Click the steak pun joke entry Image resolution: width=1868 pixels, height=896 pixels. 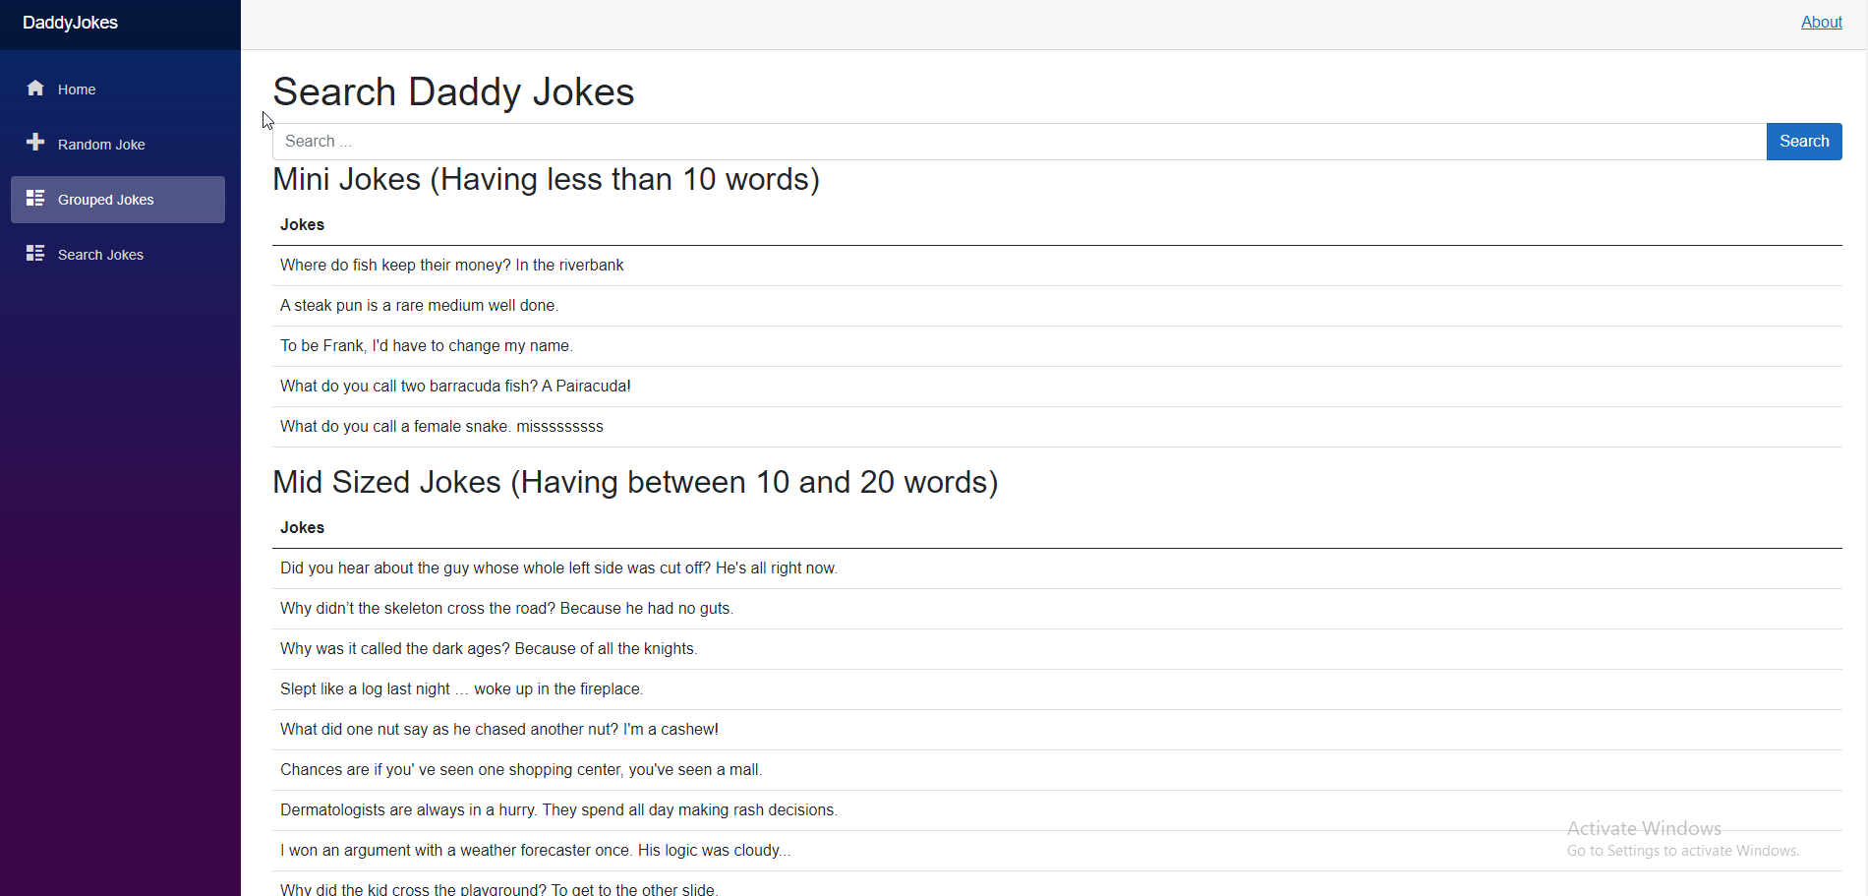tap(418, 306)
